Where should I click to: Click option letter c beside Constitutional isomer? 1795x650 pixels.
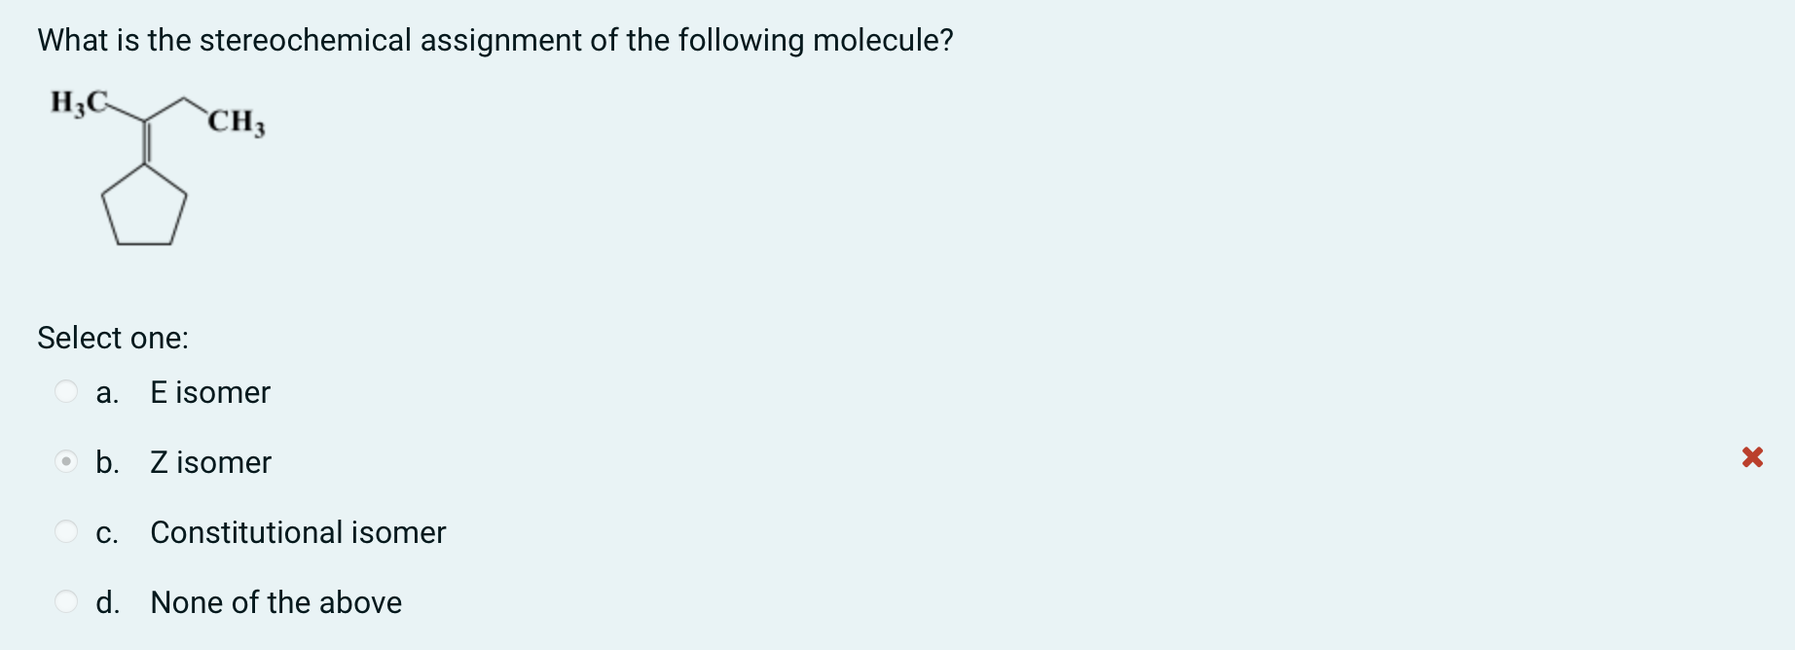click(107, 533)
